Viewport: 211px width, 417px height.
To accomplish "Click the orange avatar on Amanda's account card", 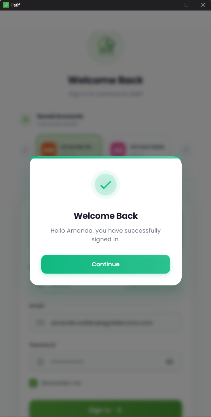I will click(48, 148).
